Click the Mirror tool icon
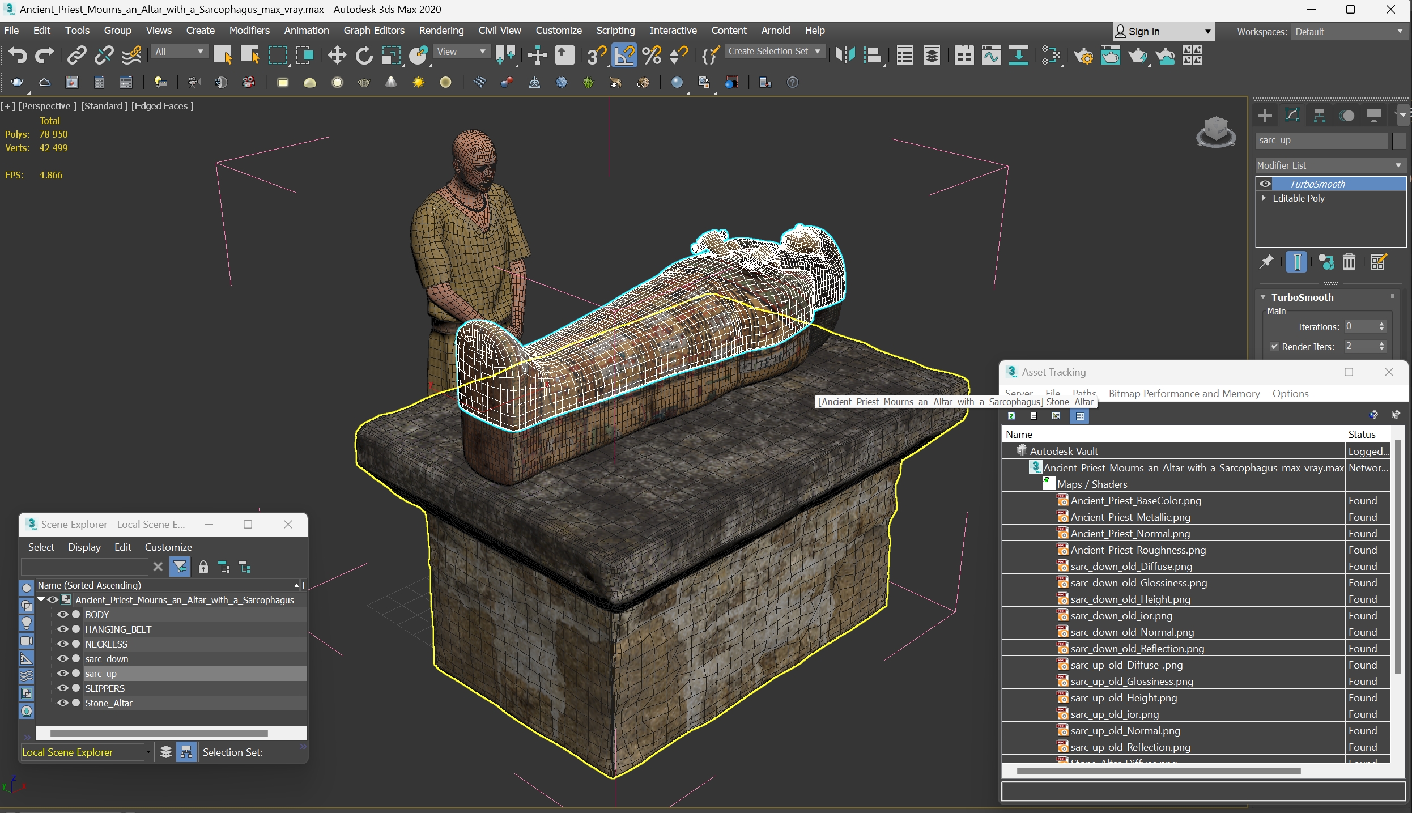 845,56
